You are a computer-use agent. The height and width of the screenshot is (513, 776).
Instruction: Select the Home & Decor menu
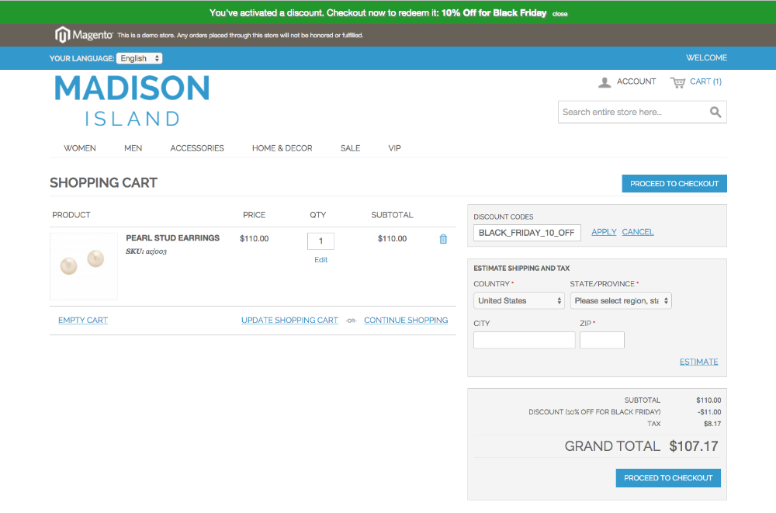282,148
